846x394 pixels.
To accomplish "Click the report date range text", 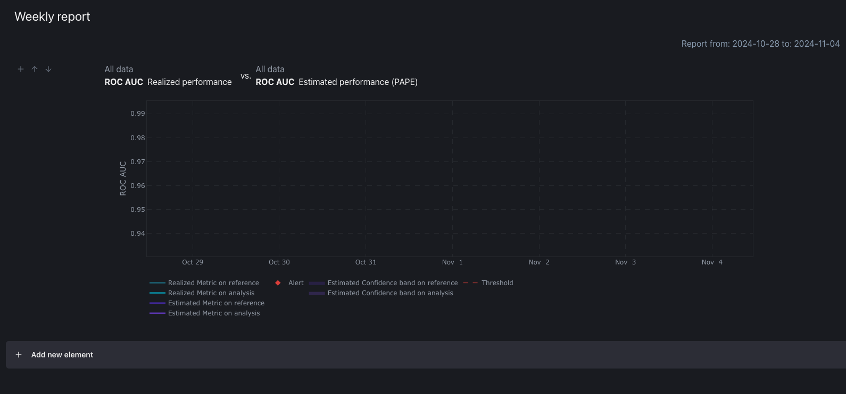I will pos(760,44).
